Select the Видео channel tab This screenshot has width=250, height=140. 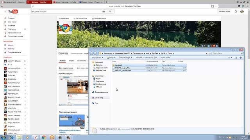[x=71, y=61]
